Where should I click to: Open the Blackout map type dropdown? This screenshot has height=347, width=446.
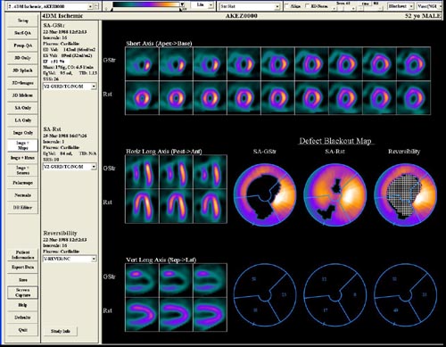point(401,6)
